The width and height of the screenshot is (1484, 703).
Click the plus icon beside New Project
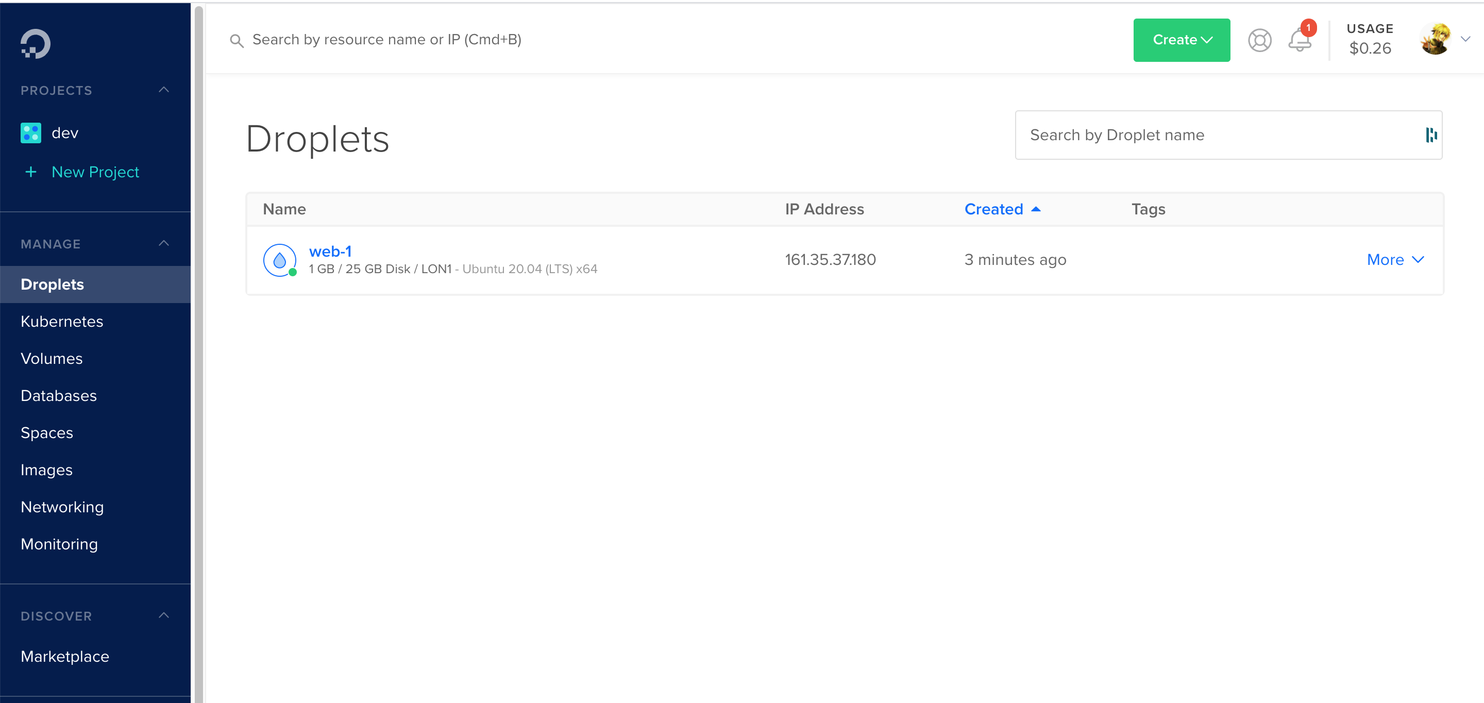[x=31, y=172]
